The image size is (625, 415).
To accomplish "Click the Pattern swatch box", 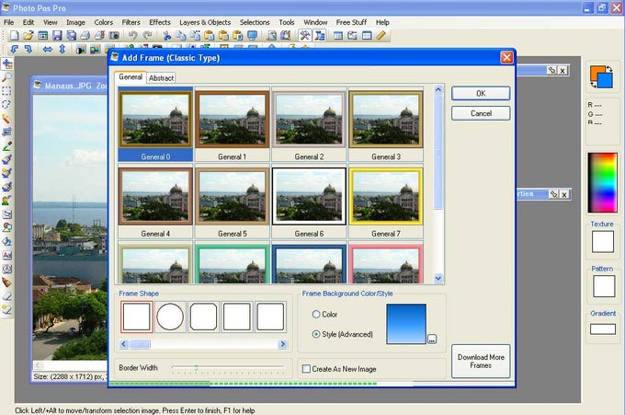I will click(604, 286).
